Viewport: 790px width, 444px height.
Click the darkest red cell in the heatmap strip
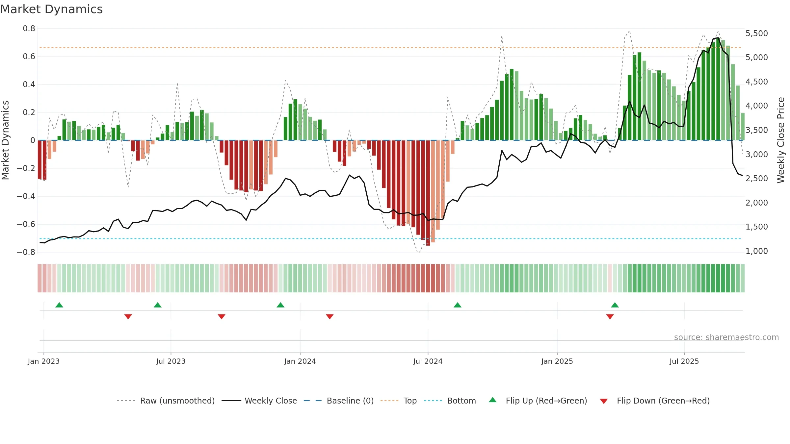[428, 278]
